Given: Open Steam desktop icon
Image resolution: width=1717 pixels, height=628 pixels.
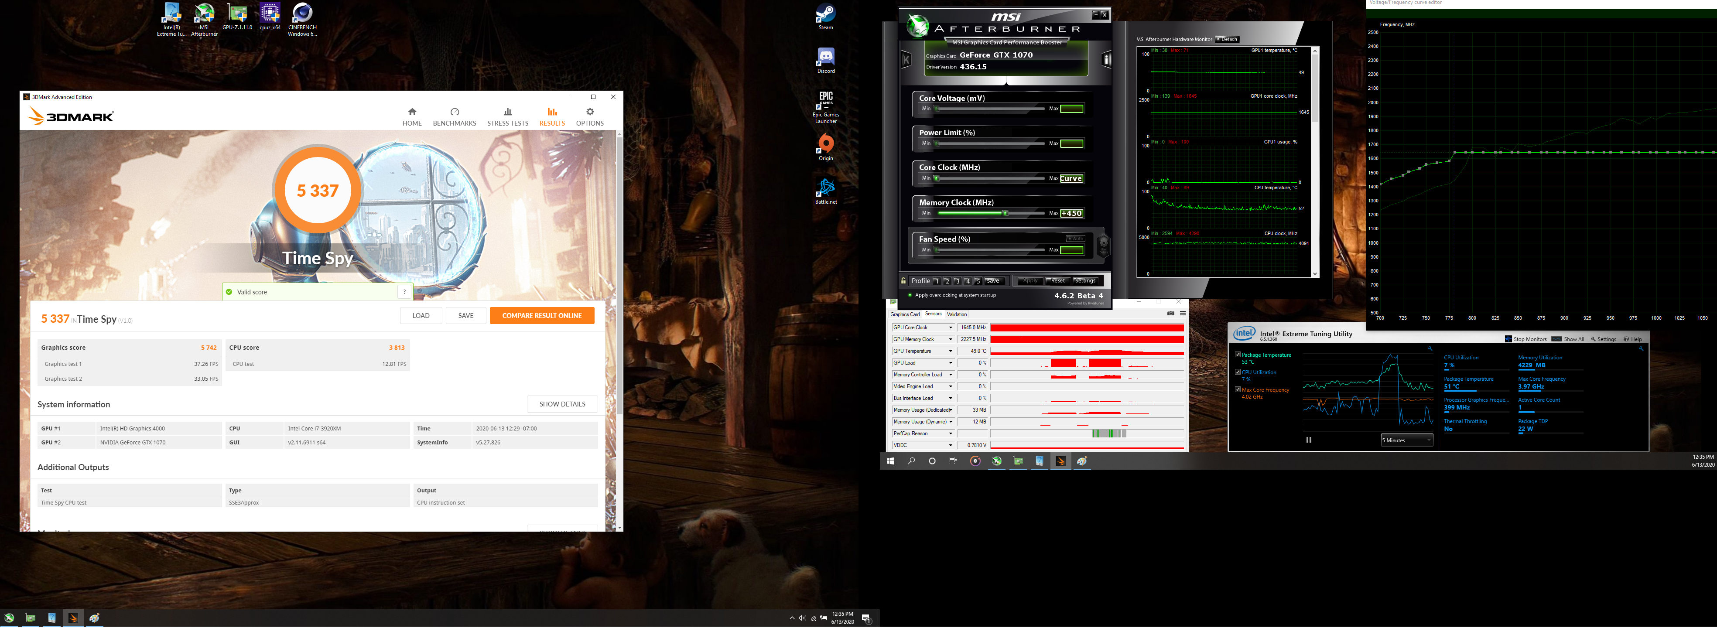Looking at the screenshot, I should [826, 17].
